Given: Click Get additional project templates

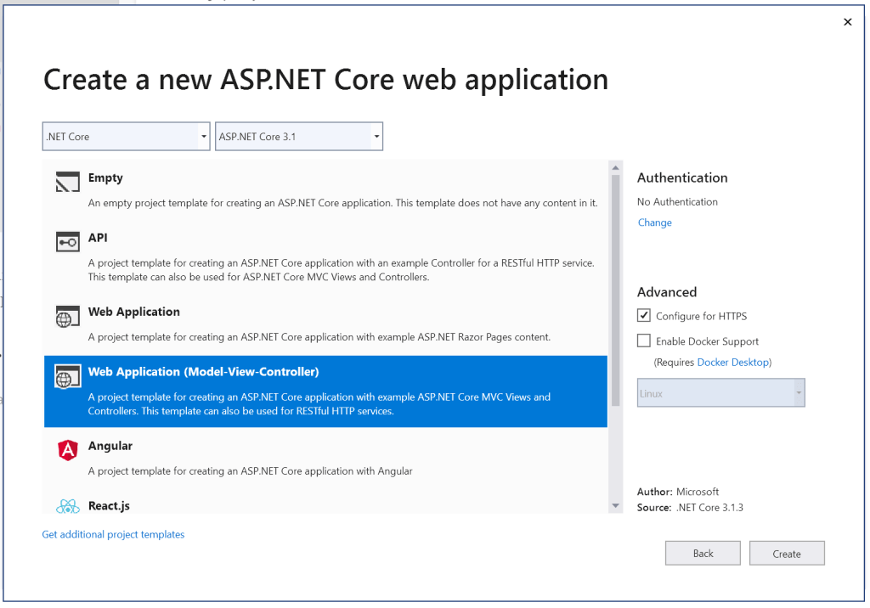Looking at the screenshot, I should [x=113, y=534].
